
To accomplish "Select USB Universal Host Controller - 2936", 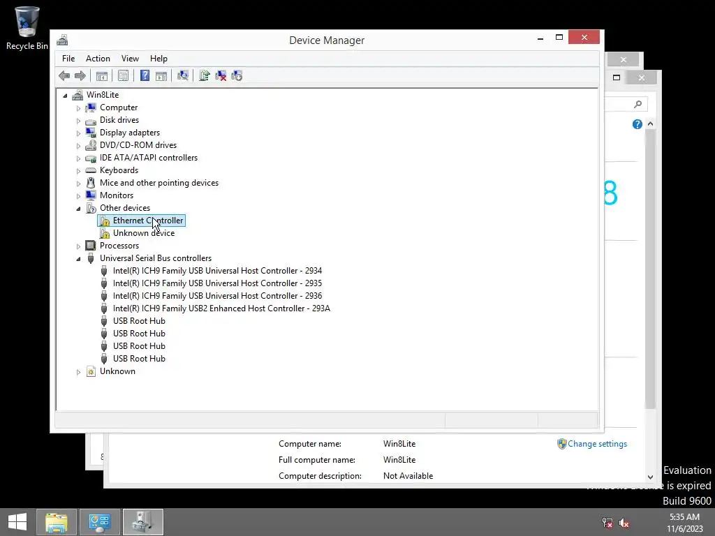I will (x=218, y=296).
